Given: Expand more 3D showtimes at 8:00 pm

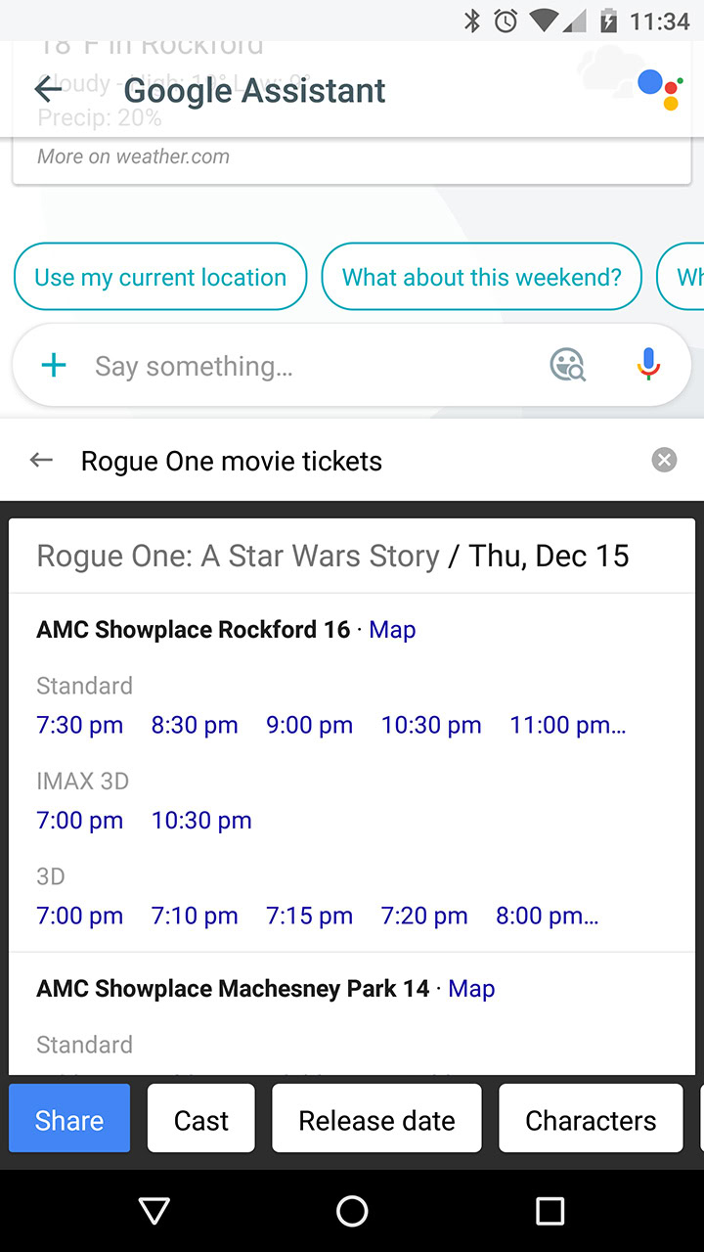Looking at the screenshot, I should (547, 916).
